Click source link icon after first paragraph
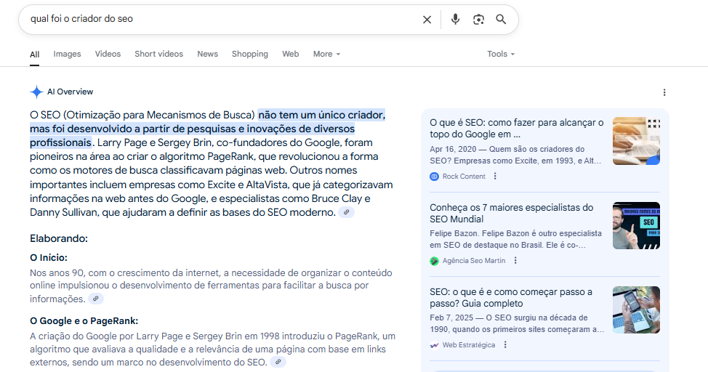The image size is (708, 372). (347, 212)
